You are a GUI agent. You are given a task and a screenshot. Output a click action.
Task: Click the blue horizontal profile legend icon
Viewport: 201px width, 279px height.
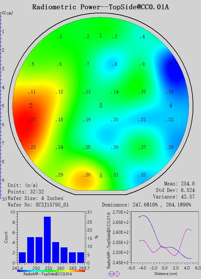[x=111, y=274]
